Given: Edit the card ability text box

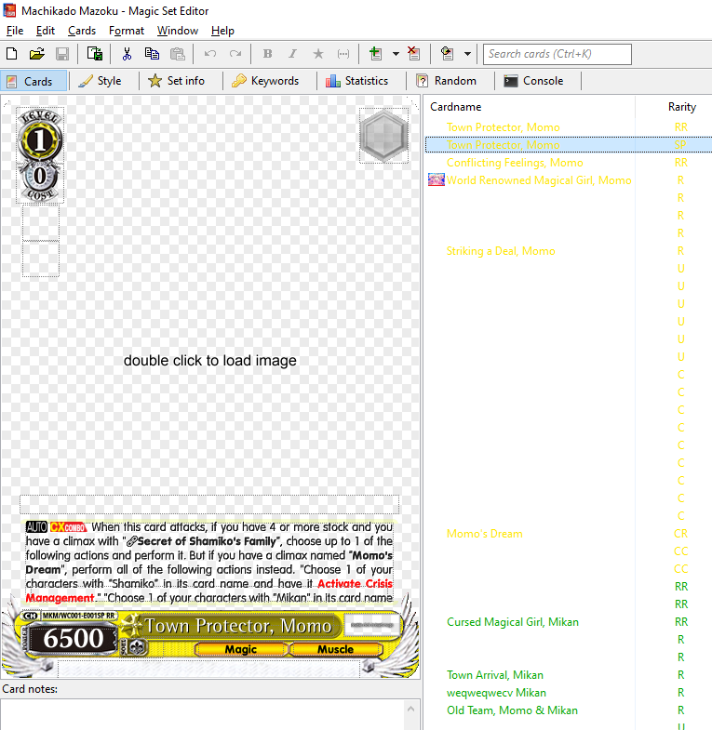Looking at the screenshot, I should [x=209, y=562].
